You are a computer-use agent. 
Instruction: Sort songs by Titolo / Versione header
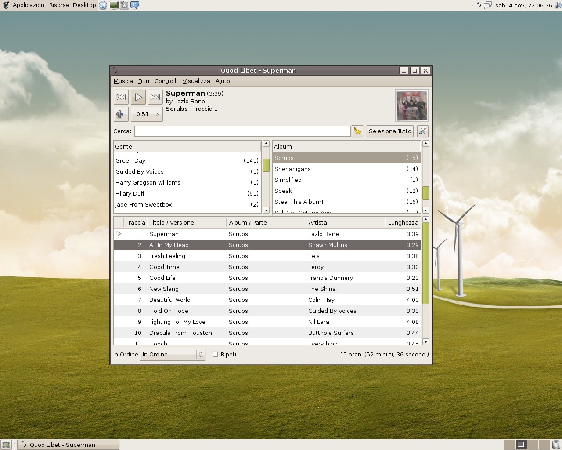coord(187,223)
